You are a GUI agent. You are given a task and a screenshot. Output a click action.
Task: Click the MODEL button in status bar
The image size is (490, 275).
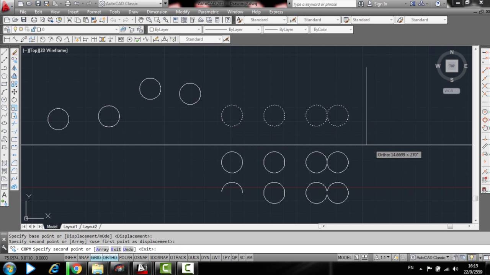click(345, 258)
